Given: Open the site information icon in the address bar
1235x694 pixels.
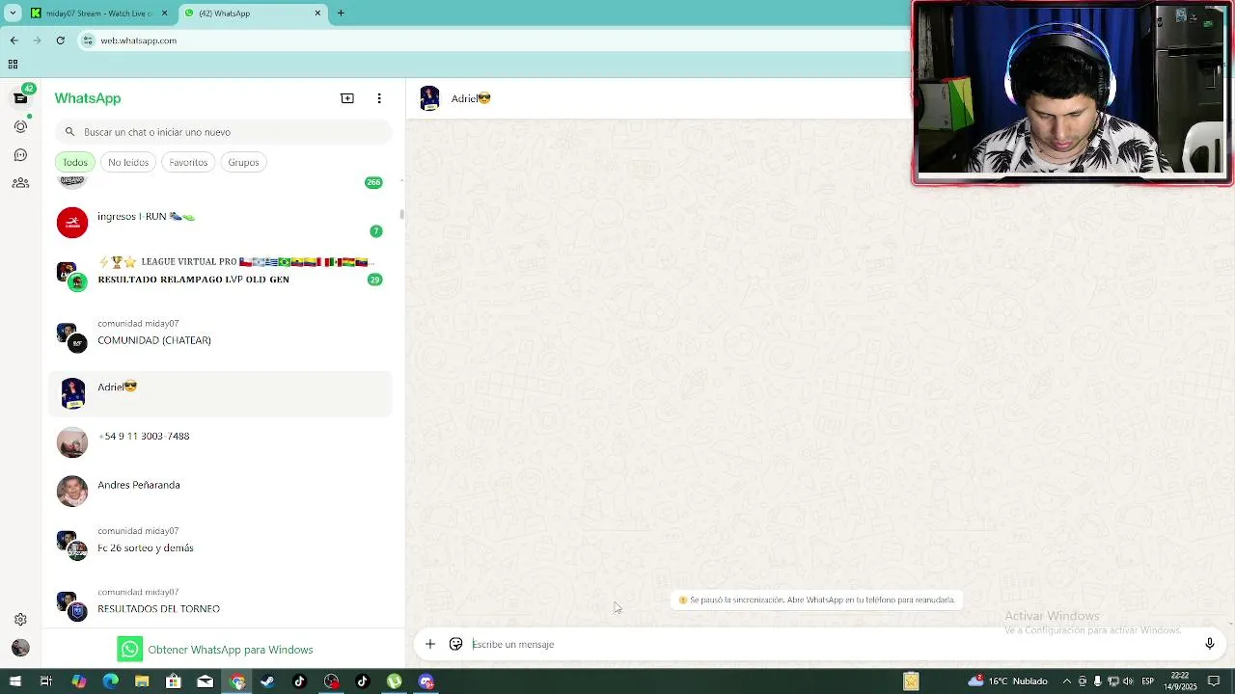Looking at the screenshot, I should [x=89, y=40].
